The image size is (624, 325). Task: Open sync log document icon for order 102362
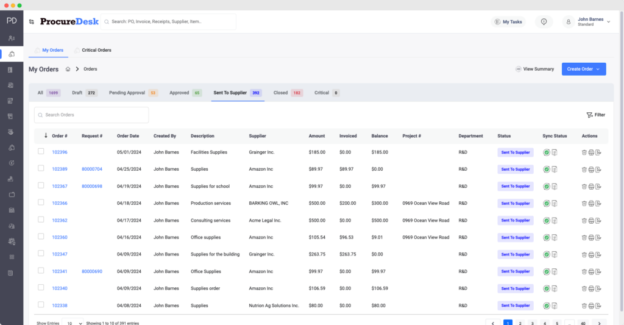click(555, 221)
